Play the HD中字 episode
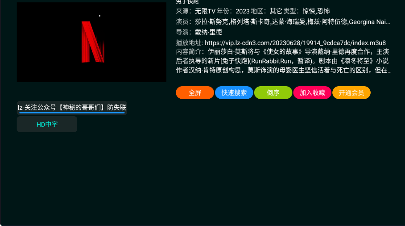This screenshot has height=226, width=405. (x=47, y=124)
